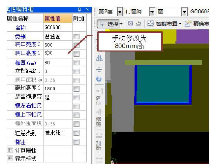Screen dimensions: 217x168
Task: Expand the 显示样式 section
Action: click(x=10, y=158)
